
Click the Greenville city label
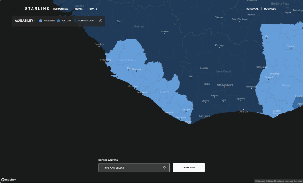click(x=169, y=112)
